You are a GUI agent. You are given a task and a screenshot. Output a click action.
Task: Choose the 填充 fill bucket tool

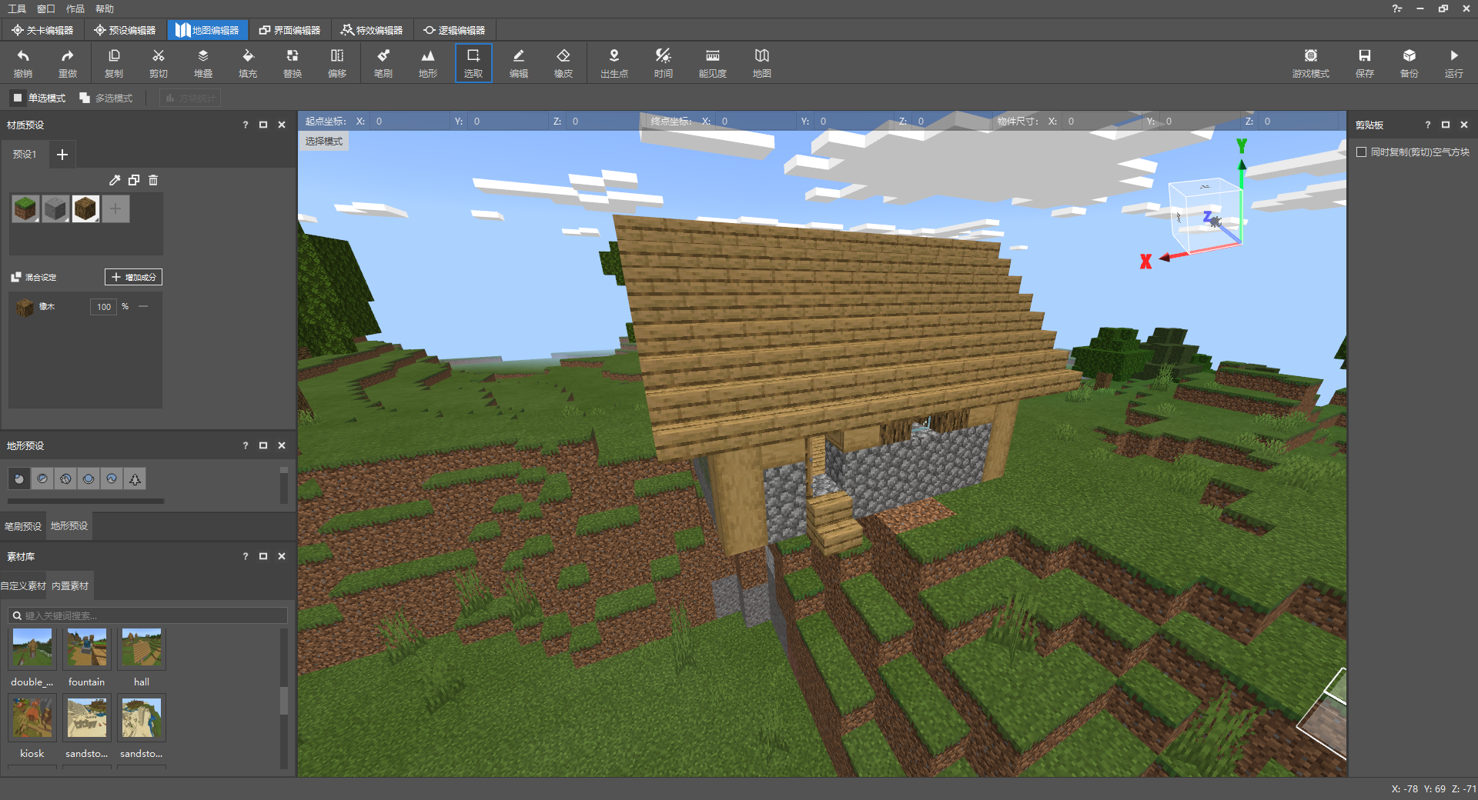248,63
